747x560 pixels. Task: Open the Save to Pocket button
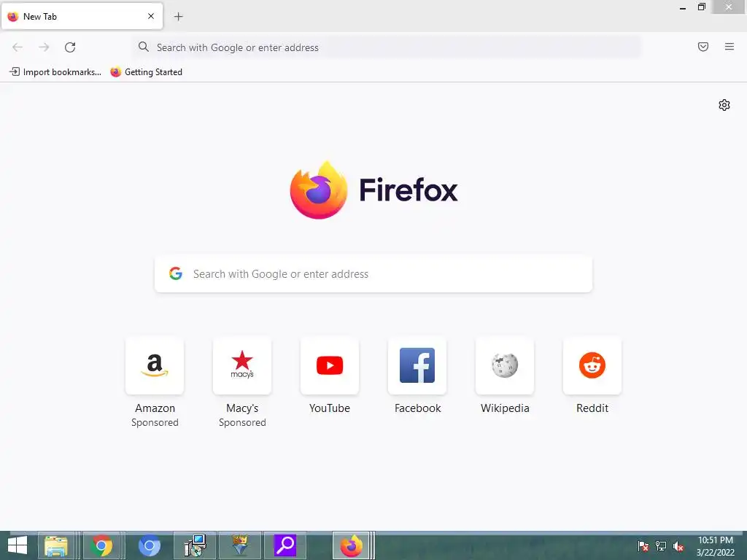click(x=703, y=47)
